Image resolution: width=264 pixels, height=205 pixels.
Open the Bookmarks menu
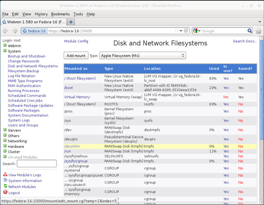(60, 14)
